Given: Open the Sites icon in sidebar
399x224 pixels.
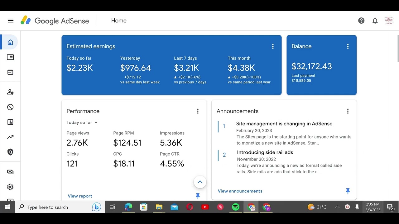Looking at the screenshot, I should [x=10, y=72].
